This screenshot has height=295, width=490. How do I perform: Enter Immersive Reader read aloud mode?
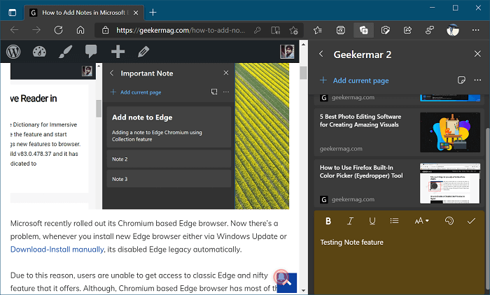pos(275,30)
